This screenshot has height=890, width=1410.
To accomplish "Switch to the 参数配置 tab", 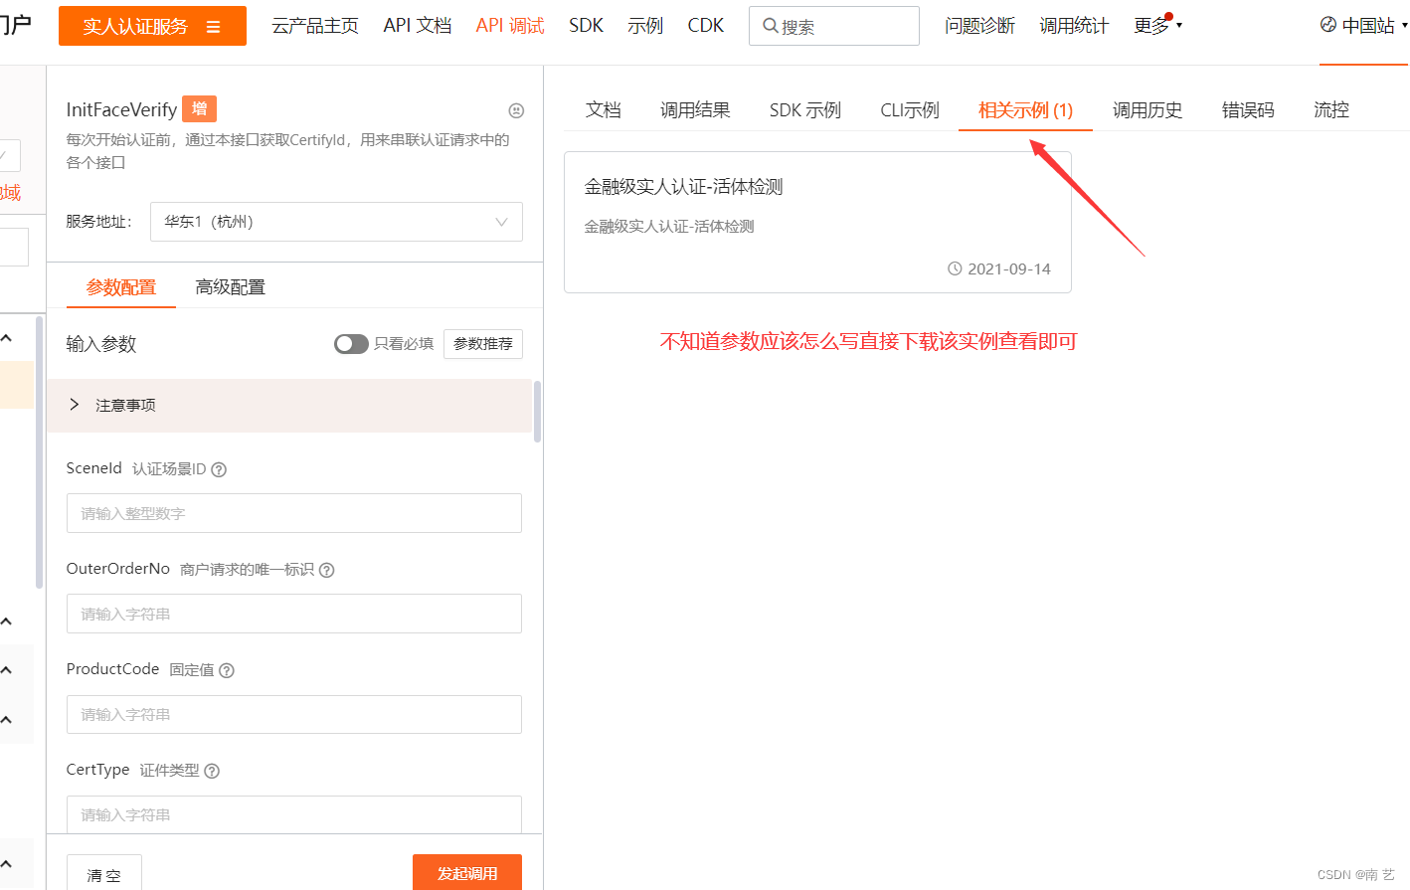I will pyautogui.click(x=121, y=287).
